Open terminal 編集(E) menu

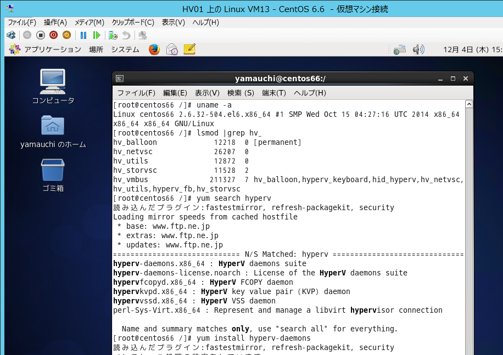point(175,93)
